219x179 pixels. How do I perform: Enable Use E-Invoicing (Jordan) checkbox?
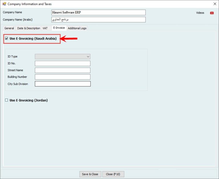click(x=7, y=100)
